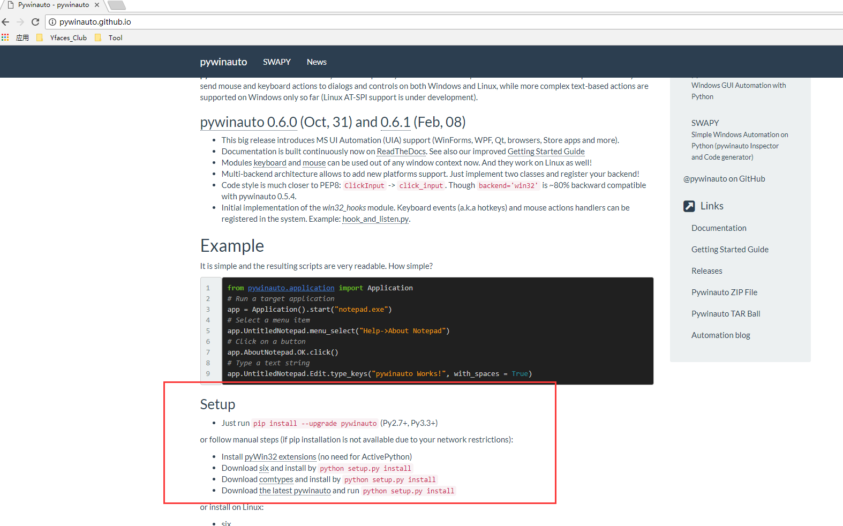Open the pyWin32 extensions link
The width and height of the screenshot is (843, 526).
tap(280, 457)
